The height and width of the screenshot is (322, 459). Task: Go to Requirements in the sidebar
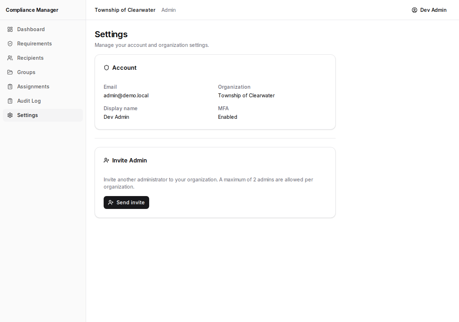43,44
